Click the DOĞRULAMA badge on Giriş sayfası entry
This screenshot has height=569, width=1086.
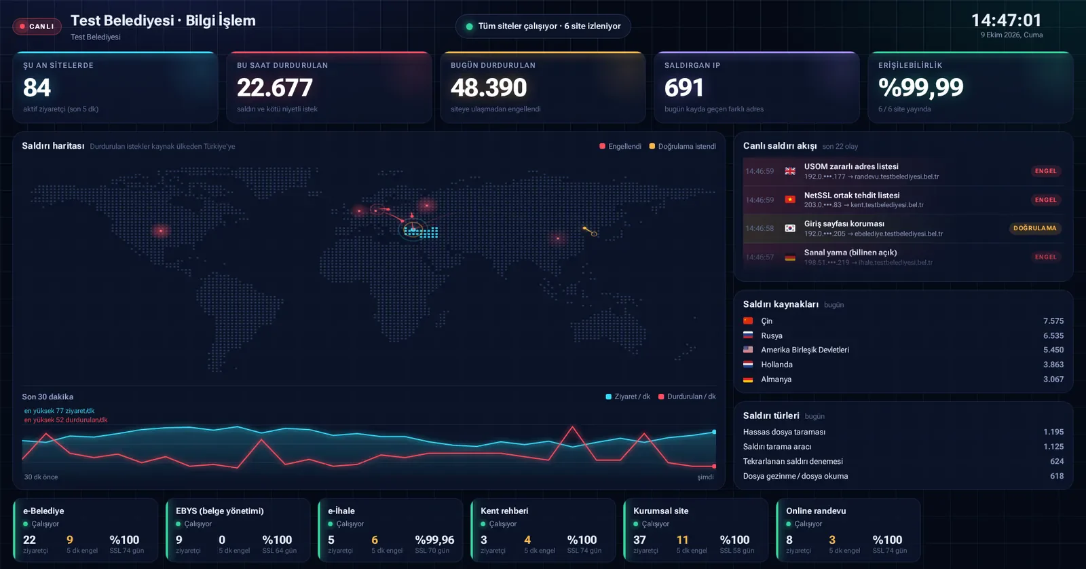1035,228
